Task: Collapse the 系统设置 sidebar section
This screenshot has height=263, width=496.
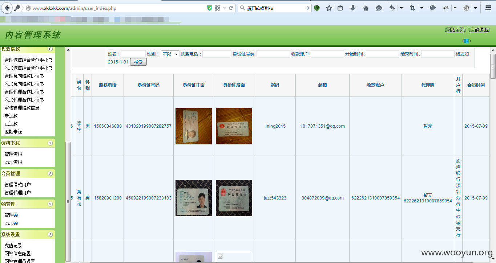Action: [51, 235]
